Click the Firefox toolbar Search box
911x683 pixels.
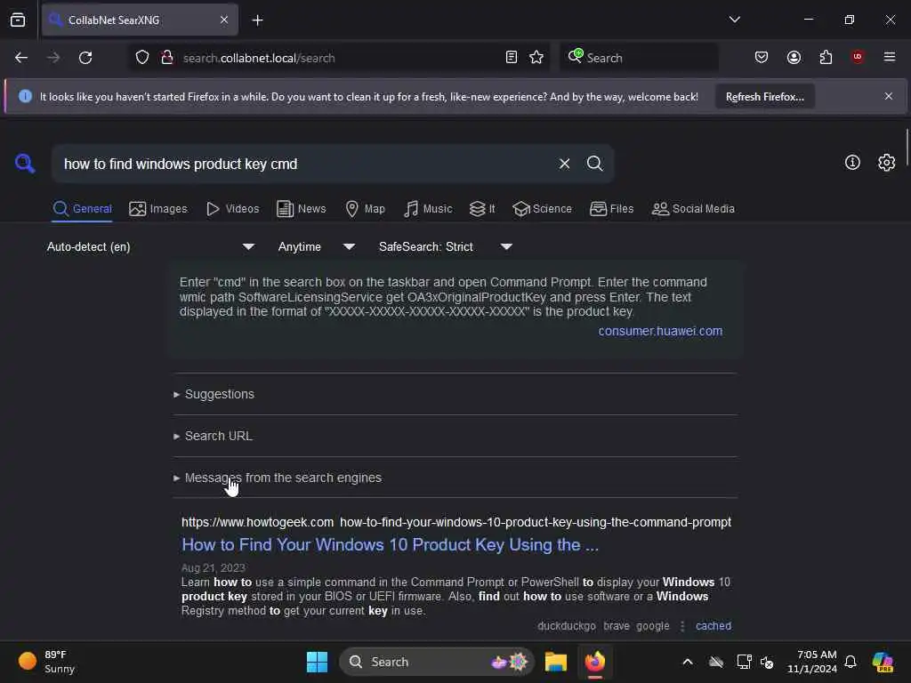639,58
